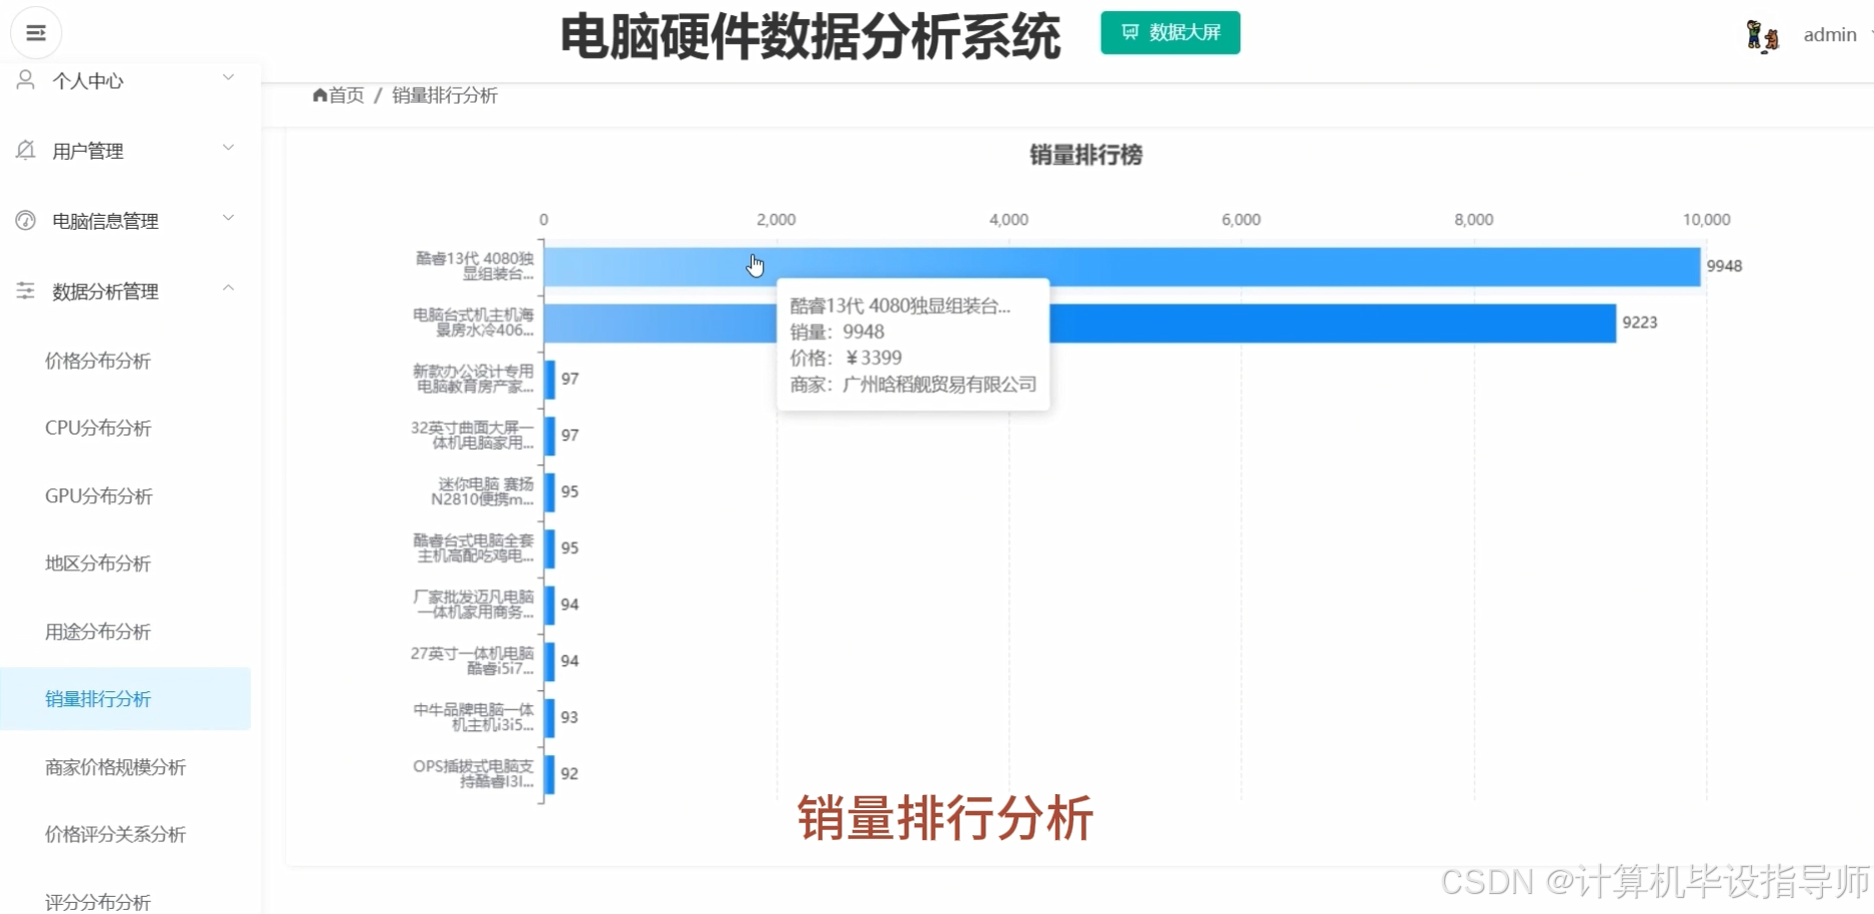Open the 数据大屏 dashboard

point(1169,32)
